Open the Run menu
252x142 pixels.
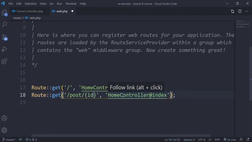(x=59, y=4)
